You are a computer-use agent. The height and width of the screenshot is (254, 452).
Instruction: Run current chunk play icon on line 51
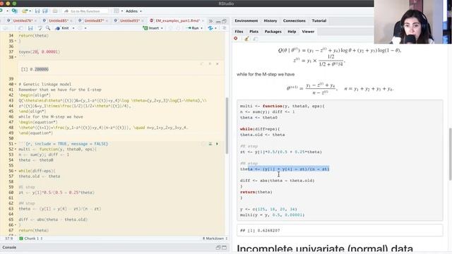click(x=217, y=144)
